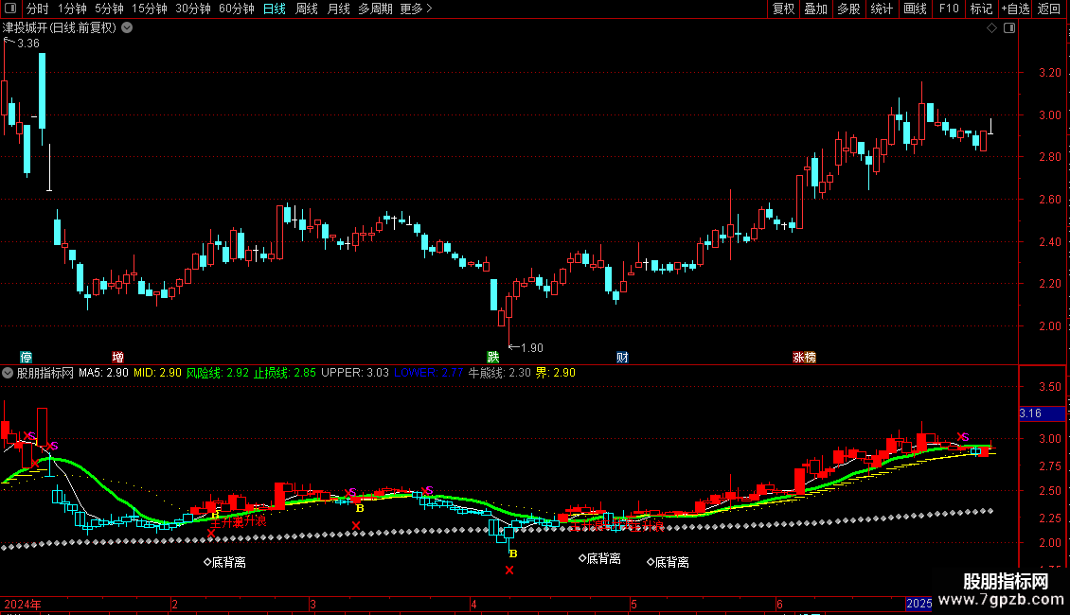
Task: Open the 画线 drawing tools
Action: pyautogui.click(x=915, y=9)
